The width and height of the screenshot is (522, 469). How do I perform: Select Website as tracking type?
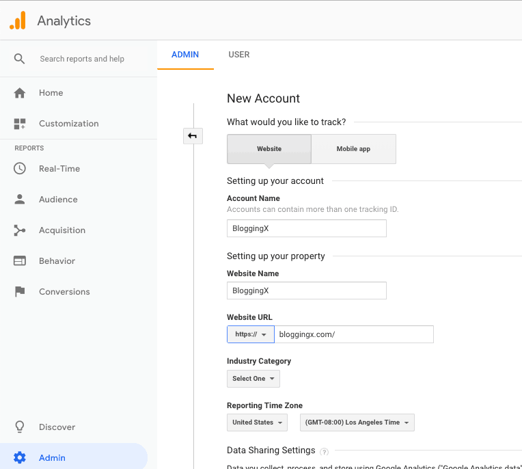tap(269, 149)
